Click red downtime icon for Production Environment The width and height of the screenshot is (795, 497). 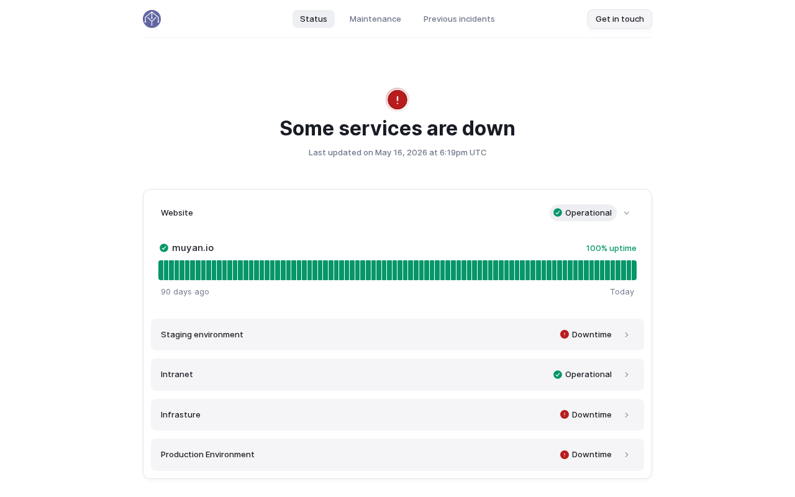(565, 455)
